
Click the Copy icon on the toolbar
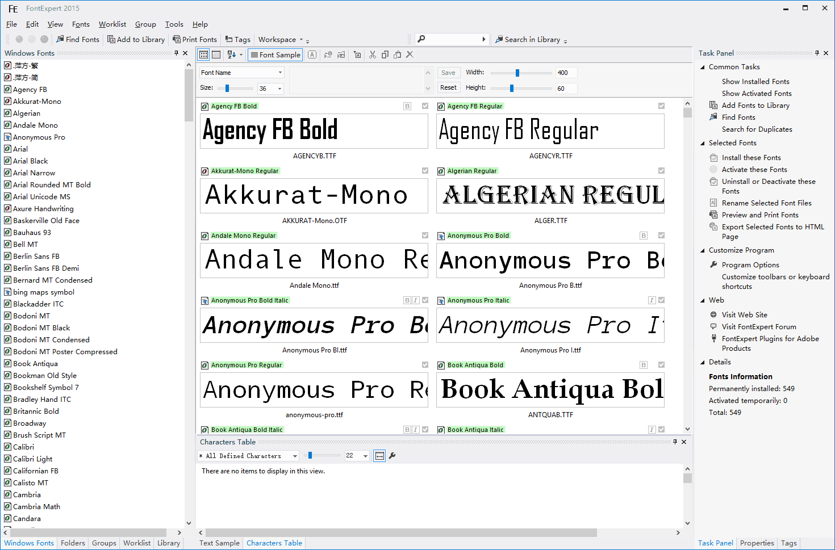(385, 54)
